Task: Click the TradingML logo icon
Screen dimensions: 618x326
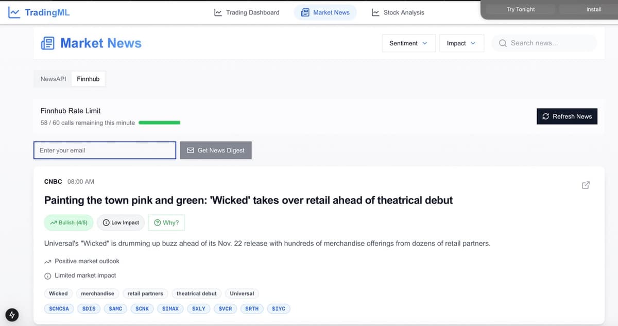Action: point(14,12)
